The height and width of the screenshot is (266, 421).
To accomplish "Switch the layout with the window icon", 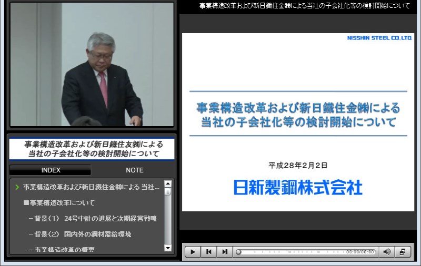I will coord(403,252).
